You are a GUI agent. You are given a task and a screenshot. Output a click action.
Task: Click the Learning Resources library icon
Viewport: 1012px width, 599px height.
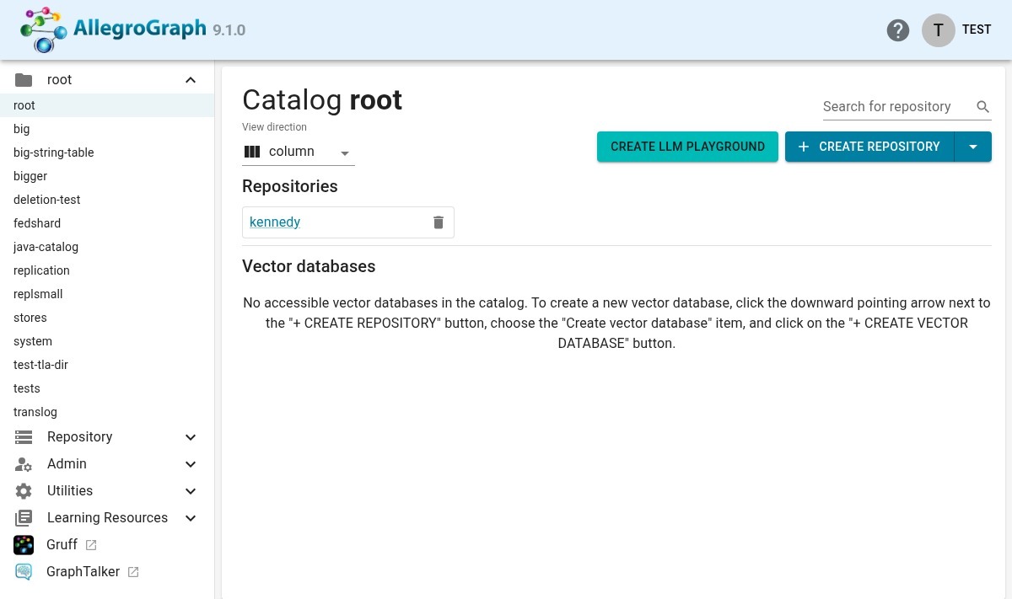(x=24, y=518)
